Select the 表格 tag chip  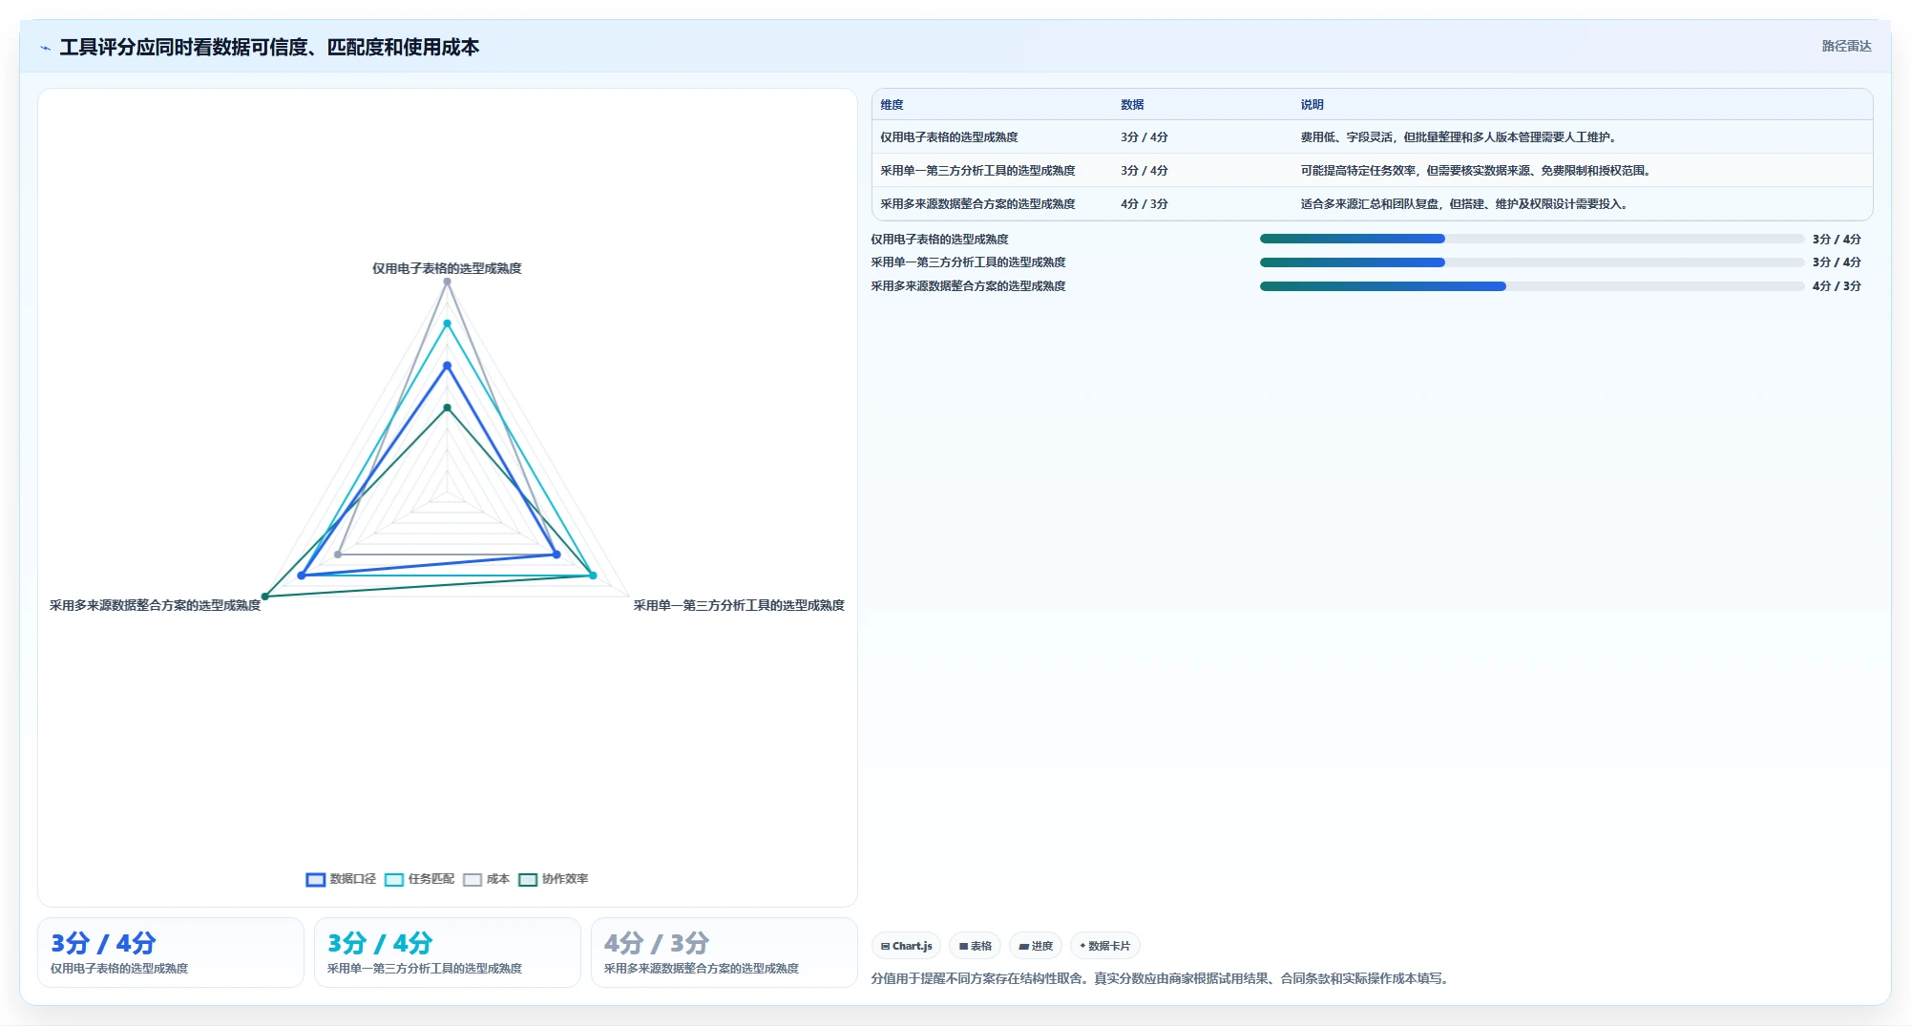click(976, 946)
